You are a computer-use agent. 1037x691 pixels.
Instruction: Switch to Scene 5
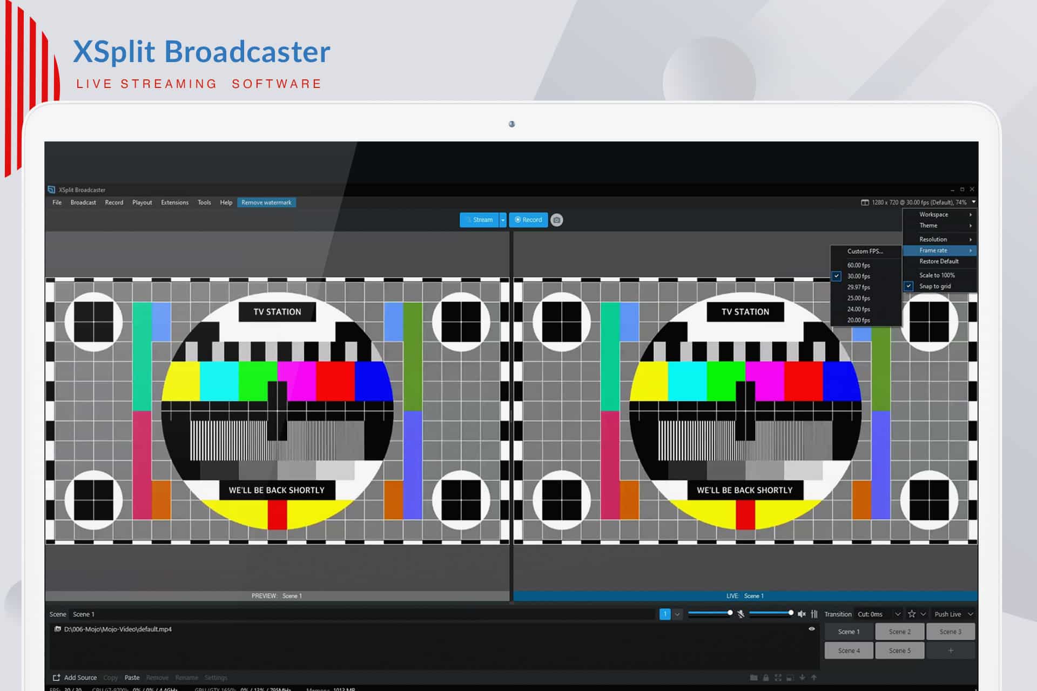pyautogui.click(x=900, y=651)
